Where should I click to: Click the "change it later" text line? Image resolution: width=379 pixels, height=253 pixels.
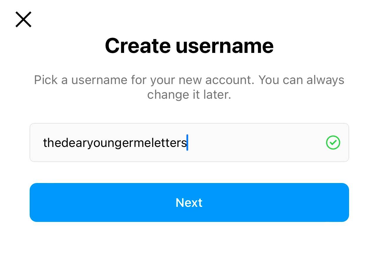point(189,95)
